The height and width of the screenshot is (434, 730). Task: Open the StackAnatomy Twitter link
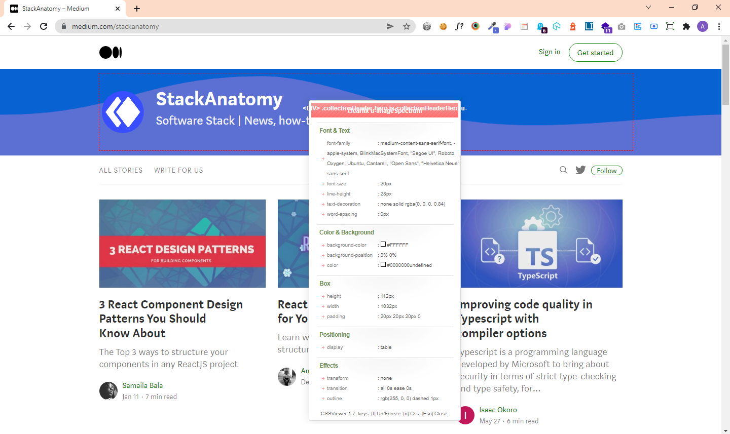pyautogui.click(x=580, y=170)
